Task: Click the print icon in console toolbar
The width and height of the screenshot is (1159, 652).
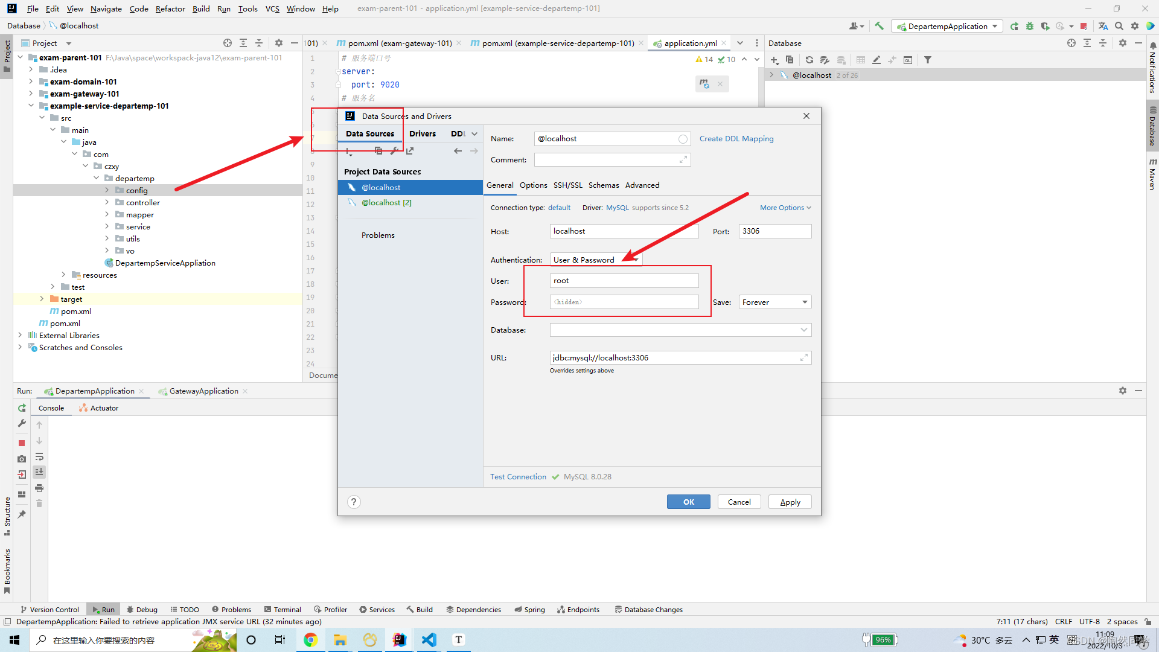Action: pos(39,488)
